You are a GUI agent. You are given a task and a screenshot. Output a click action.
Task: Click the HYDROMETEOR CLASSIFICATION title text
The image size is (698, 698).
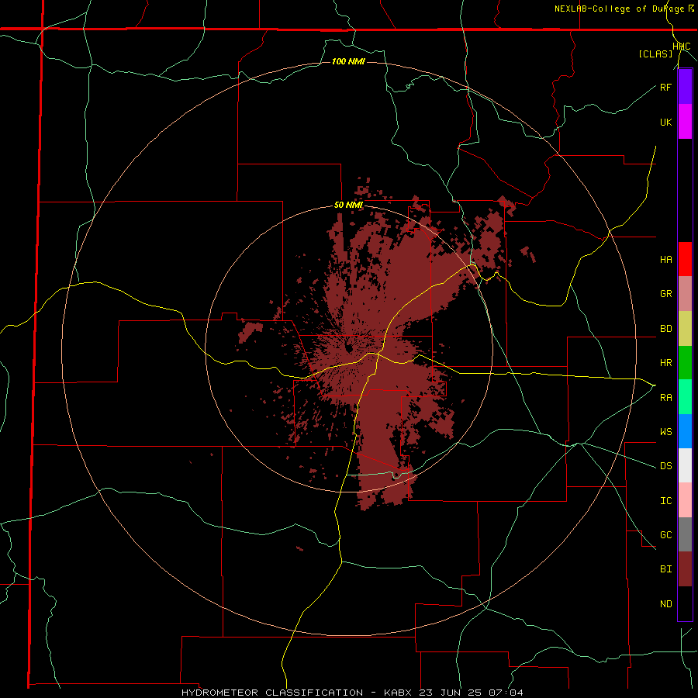[x=272, y=693]
